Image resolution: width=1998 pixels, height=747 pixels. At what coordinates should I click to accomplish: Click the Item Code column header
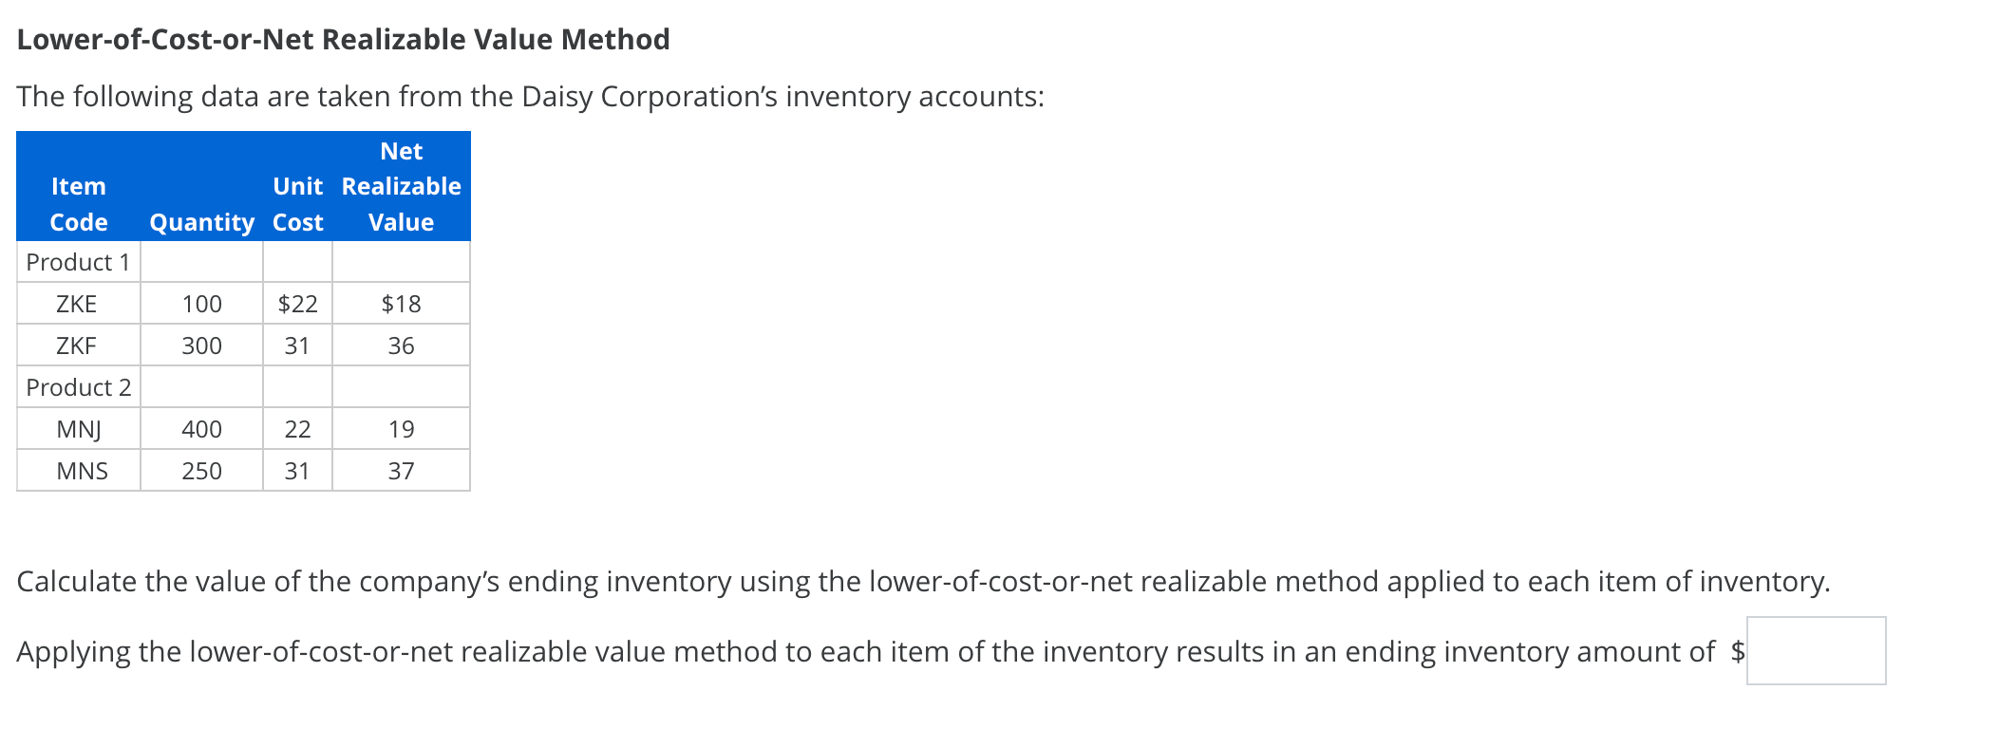pos(78,204)
